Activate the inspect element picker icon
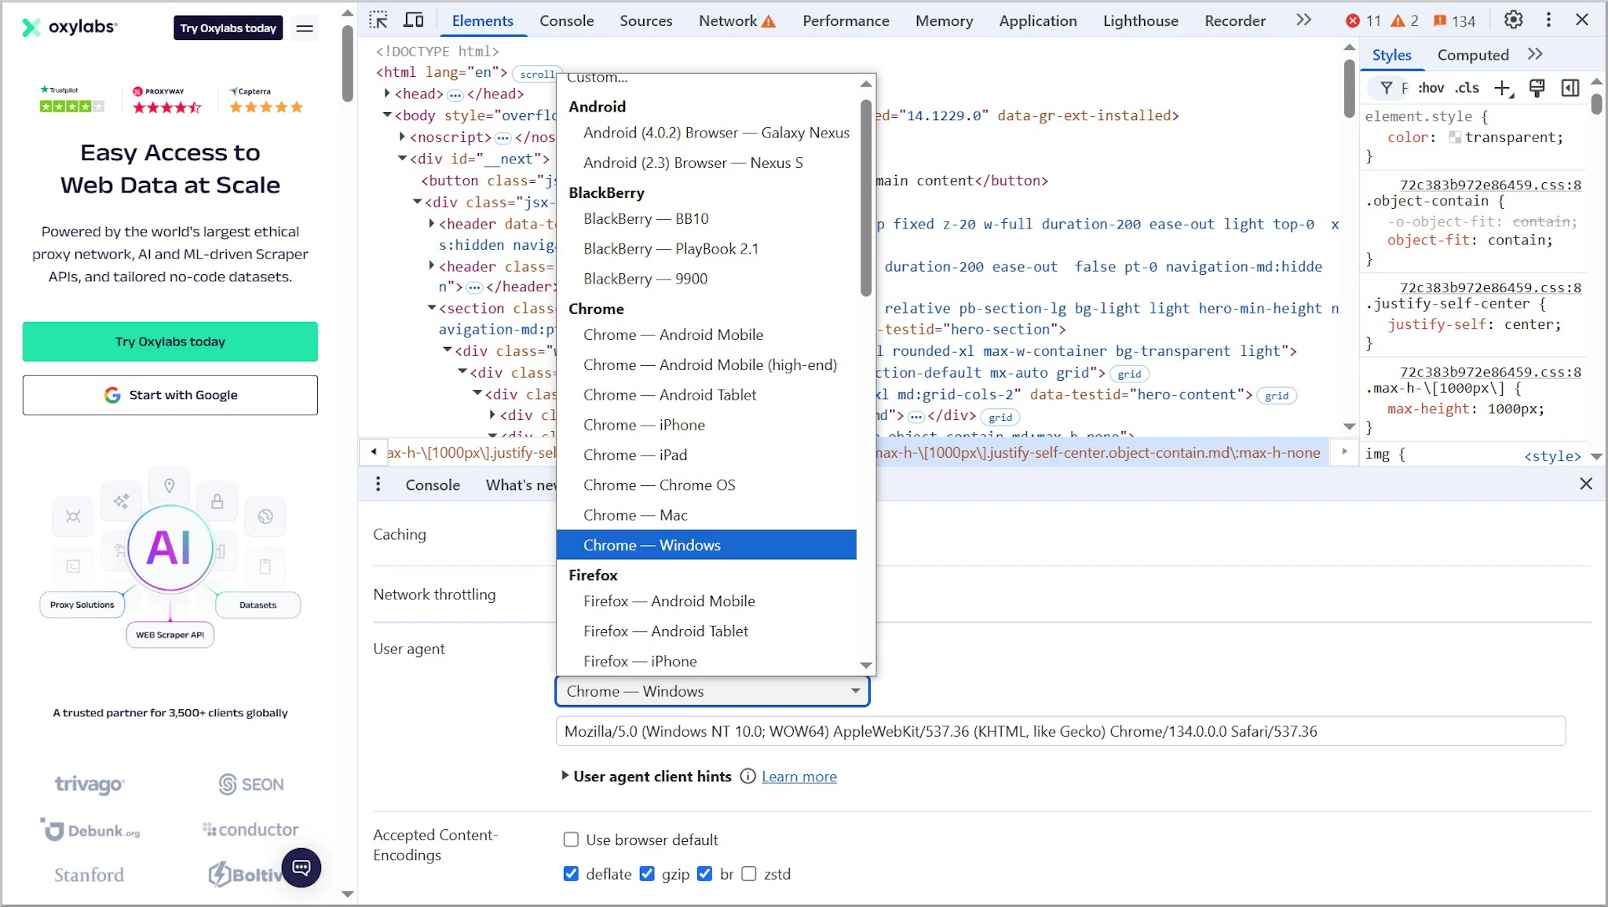 pyautogui.click(x=378, y=20)
